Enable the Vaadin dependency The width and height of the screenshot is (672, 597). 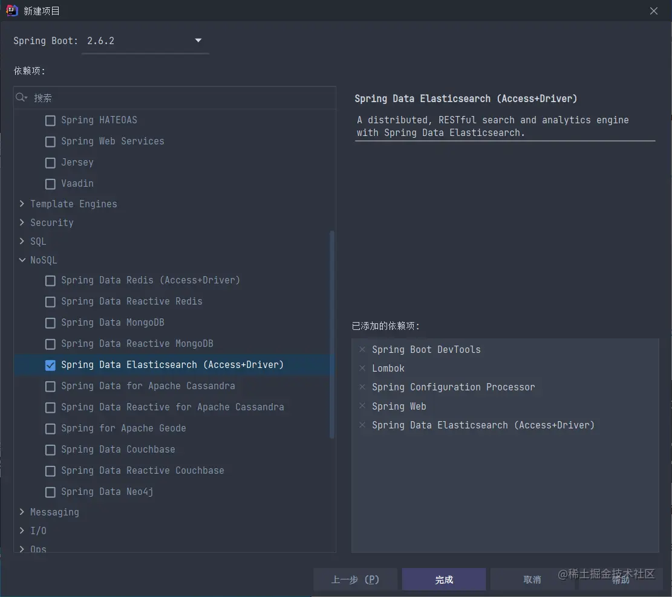pyautogui.click(x=50, y=184)
